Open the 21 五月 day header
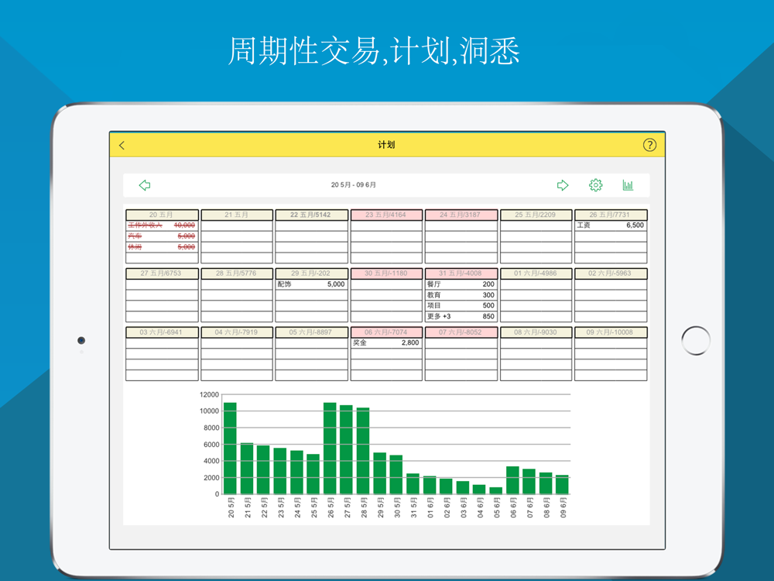 click(x=237, y=215)
